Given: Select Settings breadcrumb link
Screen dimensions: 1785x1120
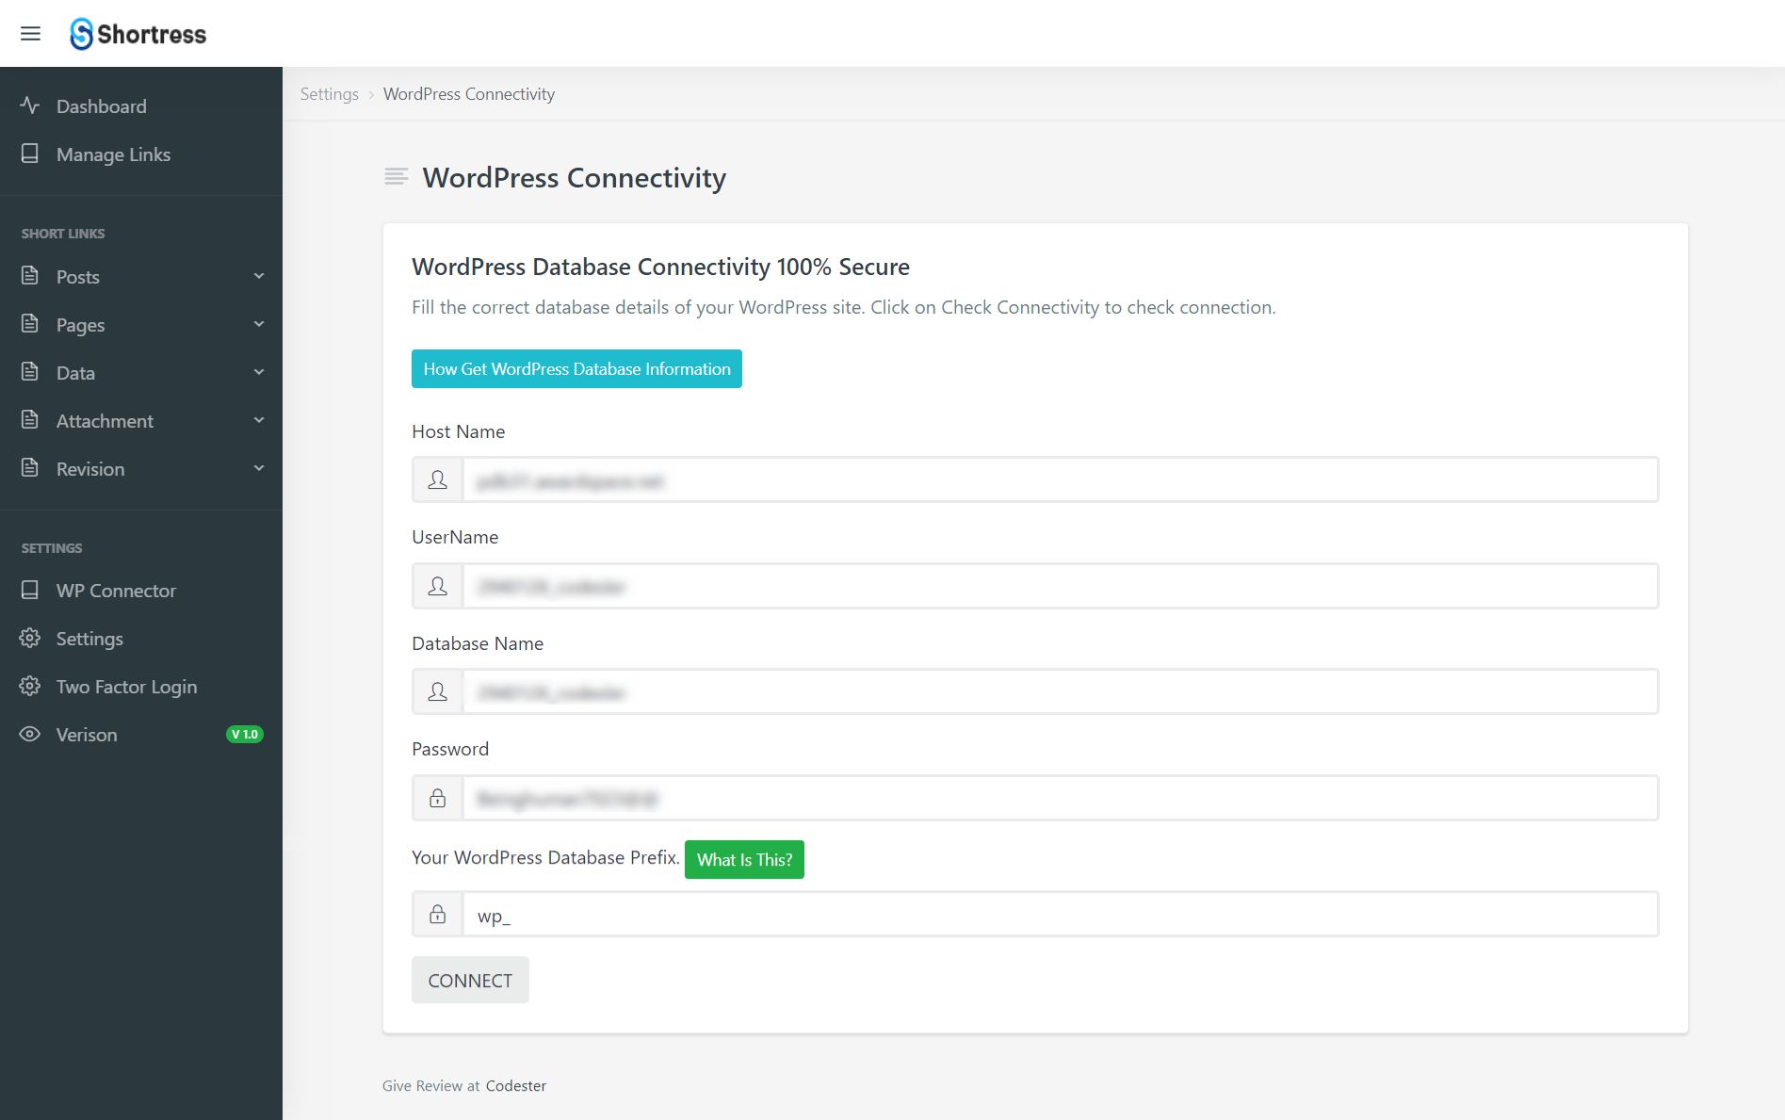Looking at the screenshot, I should coord(329,94).
